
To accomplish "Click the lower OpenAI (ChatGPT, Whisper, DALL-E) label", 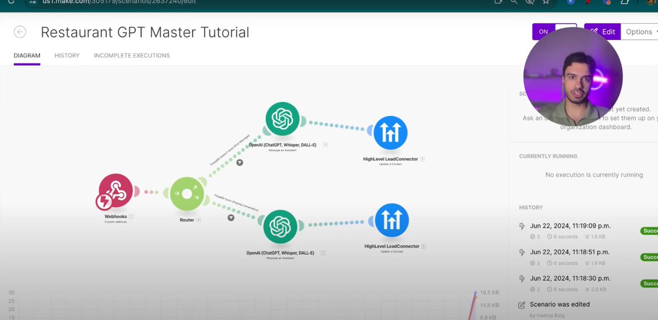I will [x=280, y=253].
